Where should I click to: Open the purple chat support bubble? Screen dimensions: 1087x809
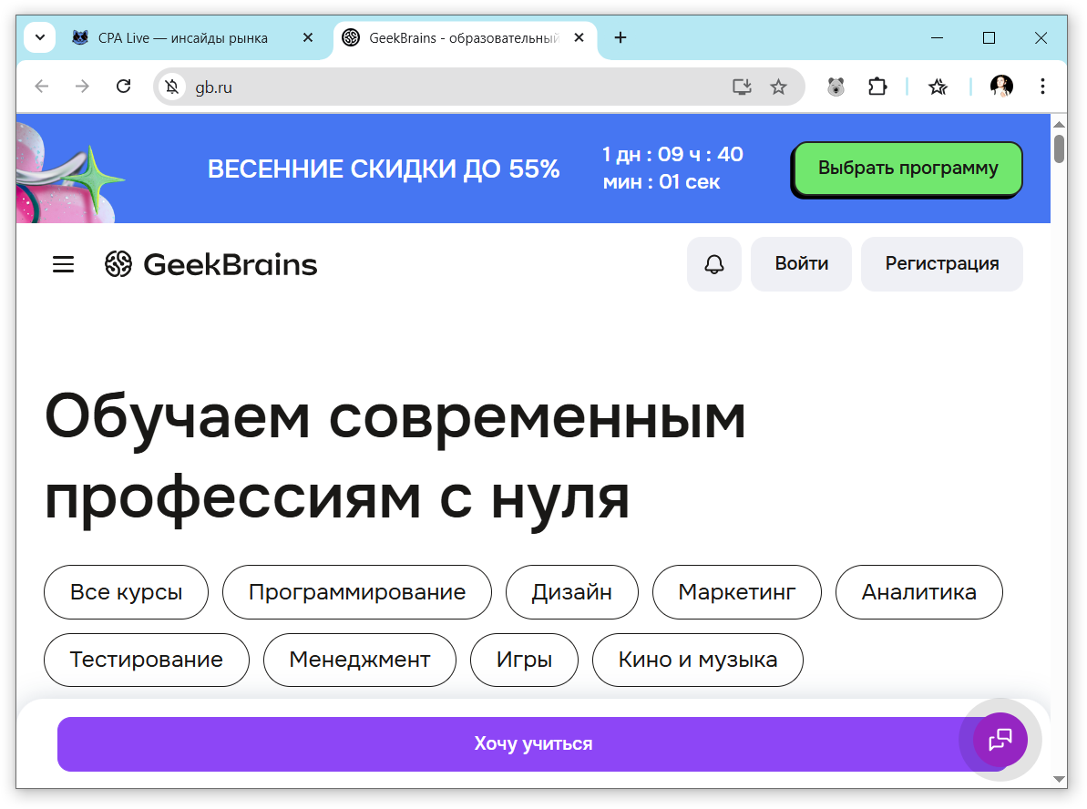tap(1000, 740)
